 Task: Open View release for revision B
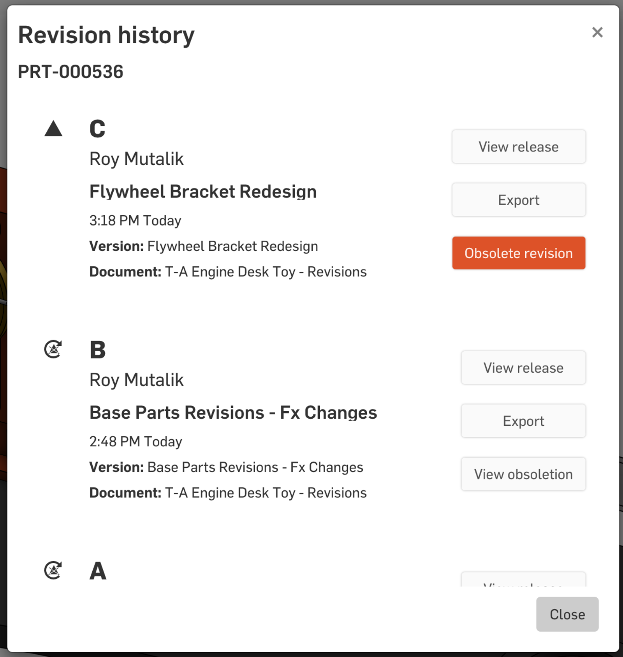tap(523, 368)
